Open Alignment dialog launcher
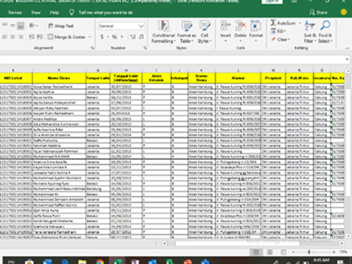This screenshot has height=264, width=352. [92, 48]
